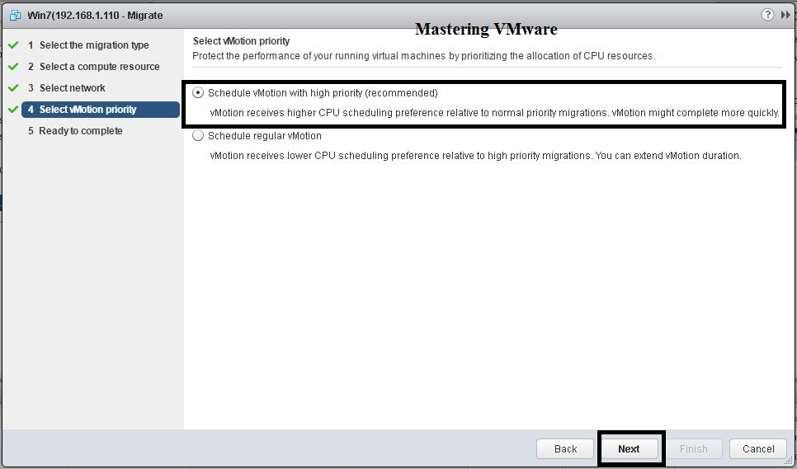Click the Back button
Image resolution: width=797 pixels, height=469 pixels.
point(565,448)
